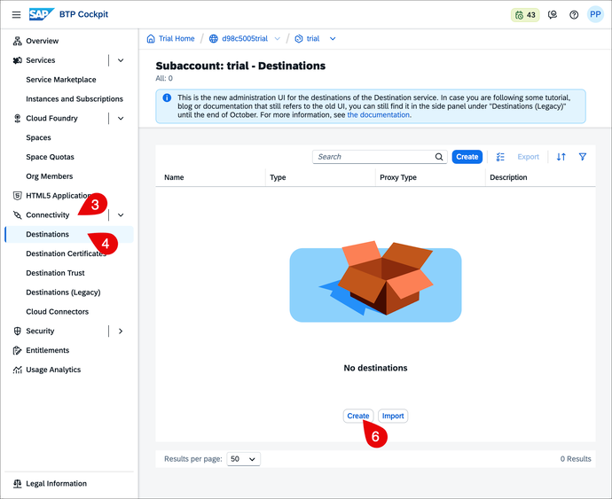Open sort options in table toolbar
Screen dimensions: 612x499
coord(561,157)
